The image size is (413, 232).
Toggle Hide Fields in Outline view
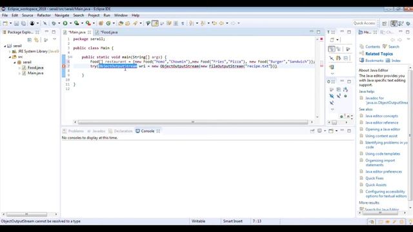(x=332, y=96)
